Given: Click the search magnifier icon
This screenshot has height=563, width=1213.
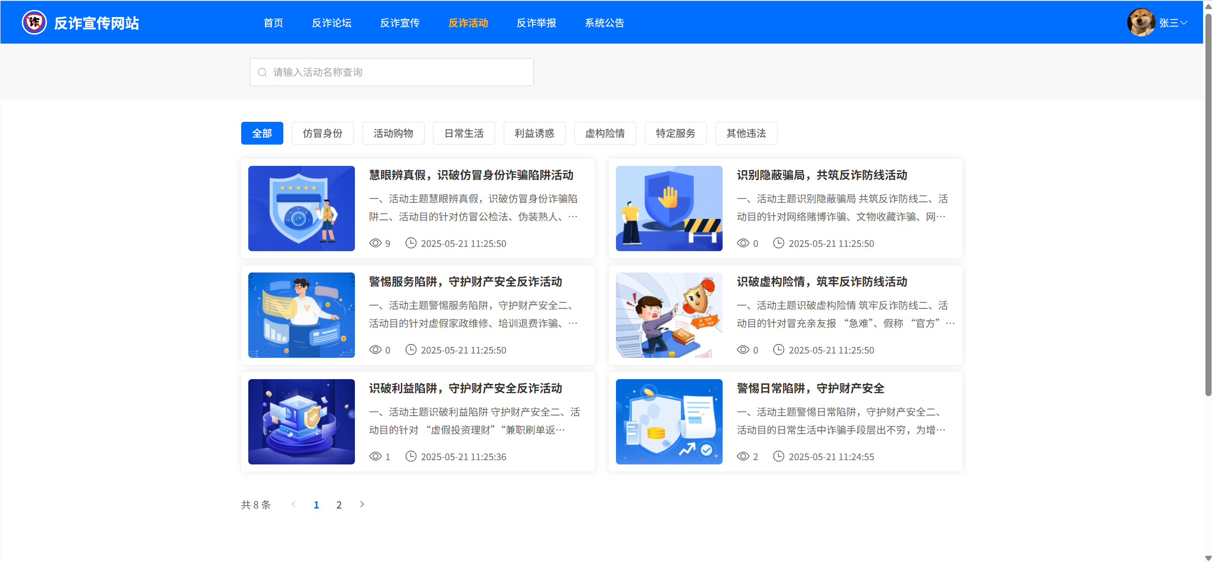Looking at the screenshot, I should [x=262, y=72].
